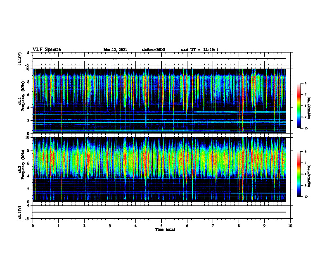The width and height of the screenshot is (327, 253).
Task: Click time-axis tick label "2"
Action: 84,226
